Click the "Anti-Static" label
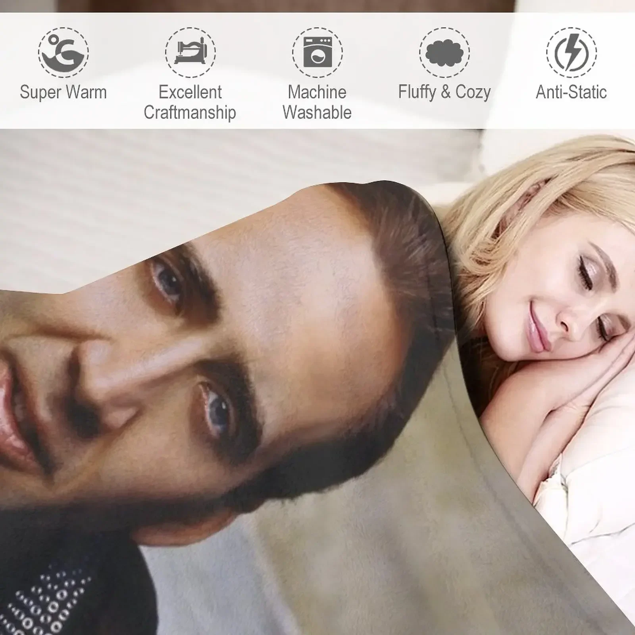 pos(571,92)
